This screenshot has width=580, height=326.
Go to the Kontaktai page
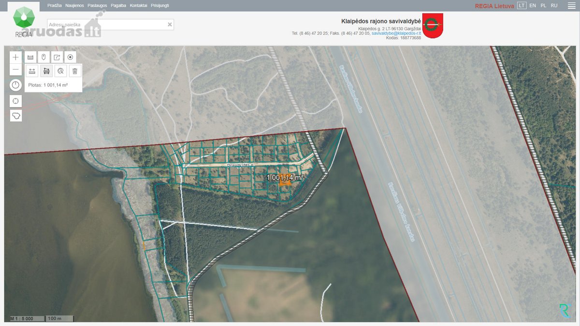[139, 5]
